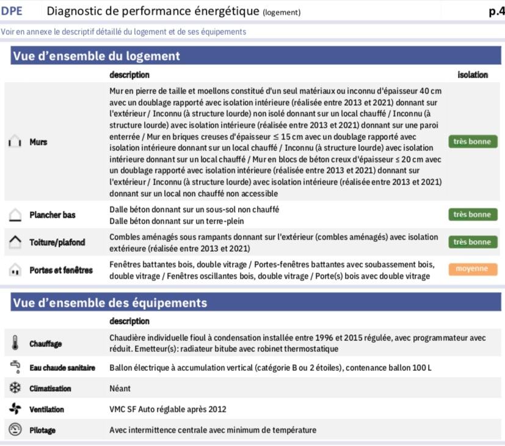Click the "Vue d'ensemble du logement" header

pos(96,56)
